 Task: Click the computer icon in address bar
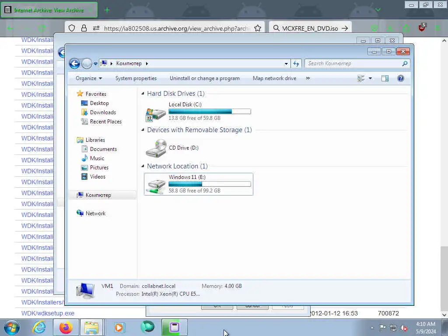point(104,63)
